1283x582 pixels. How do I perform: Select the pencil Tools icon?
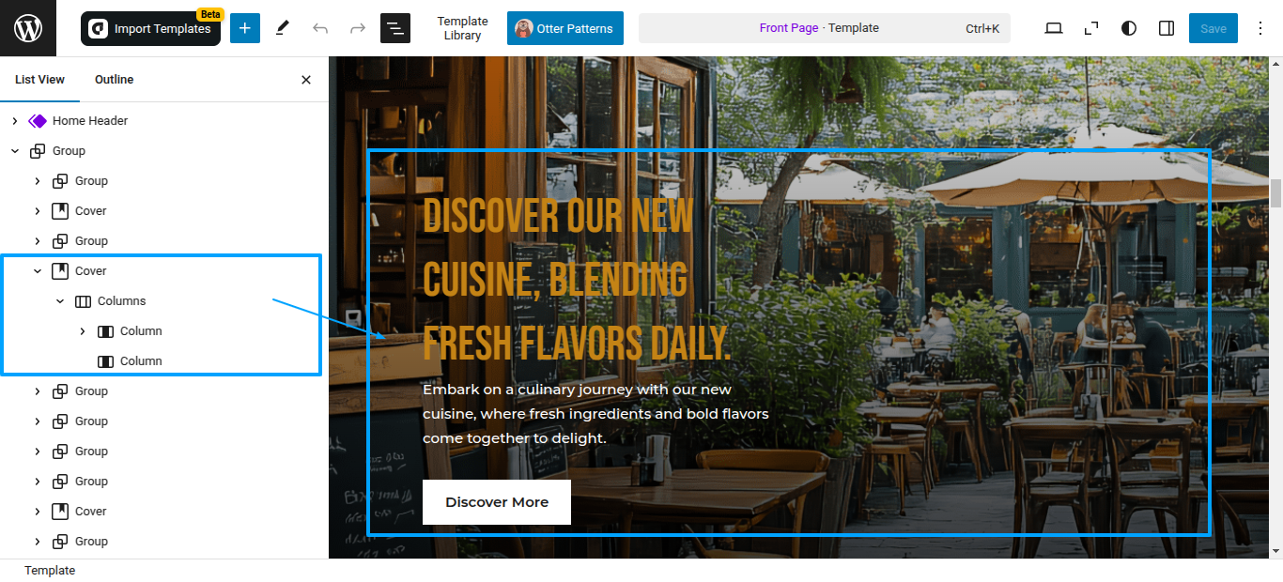(283, 28)
